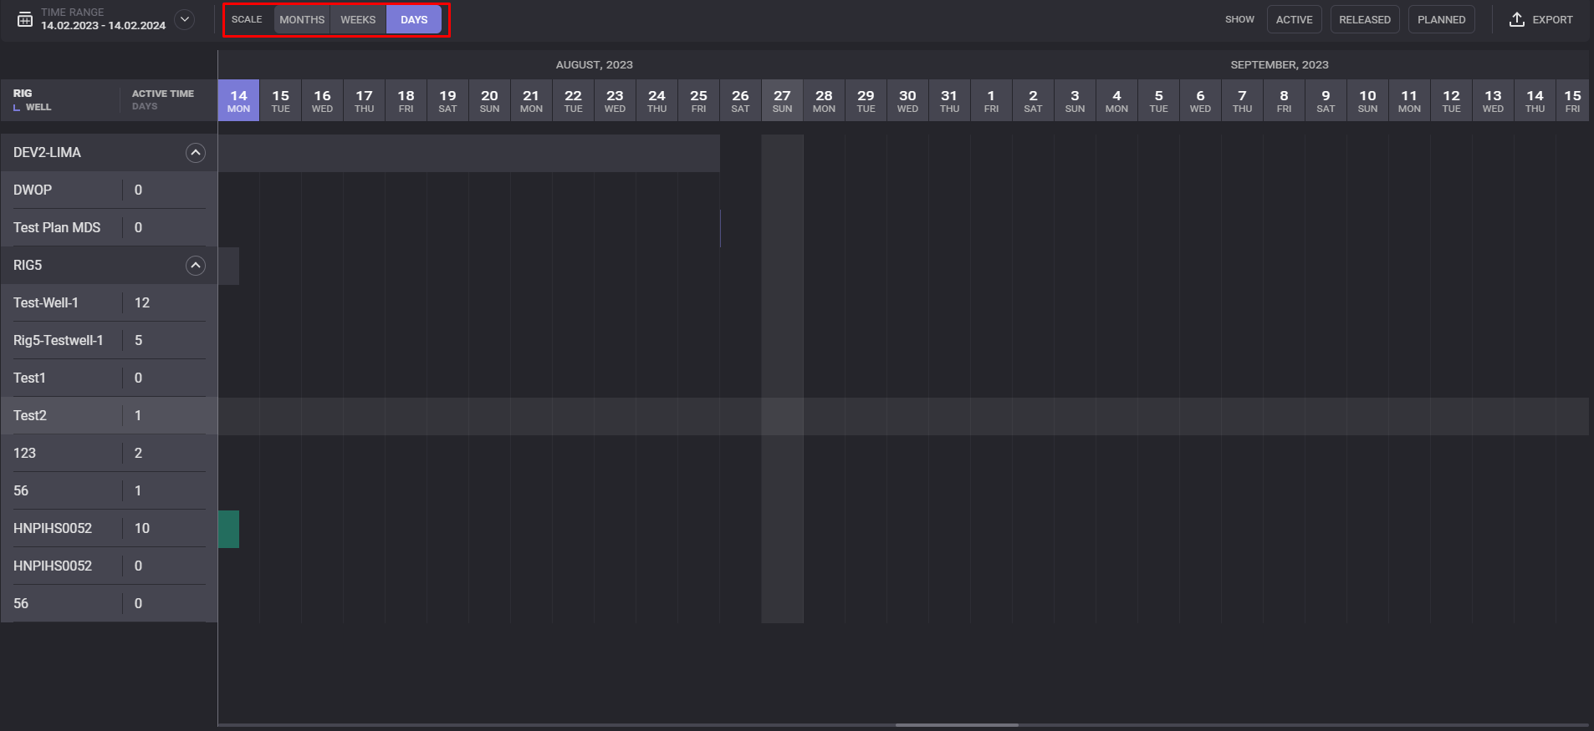This screenshot has height=731, width=1594.
Task: Click the 14 MON August date header
Action: [x=238, y=101]
